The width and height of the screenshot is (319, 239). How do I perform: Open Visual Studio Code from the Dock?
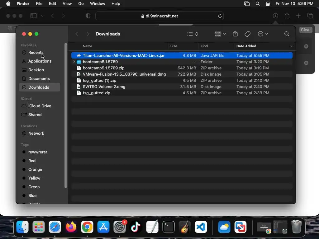(x=201, y=227)
